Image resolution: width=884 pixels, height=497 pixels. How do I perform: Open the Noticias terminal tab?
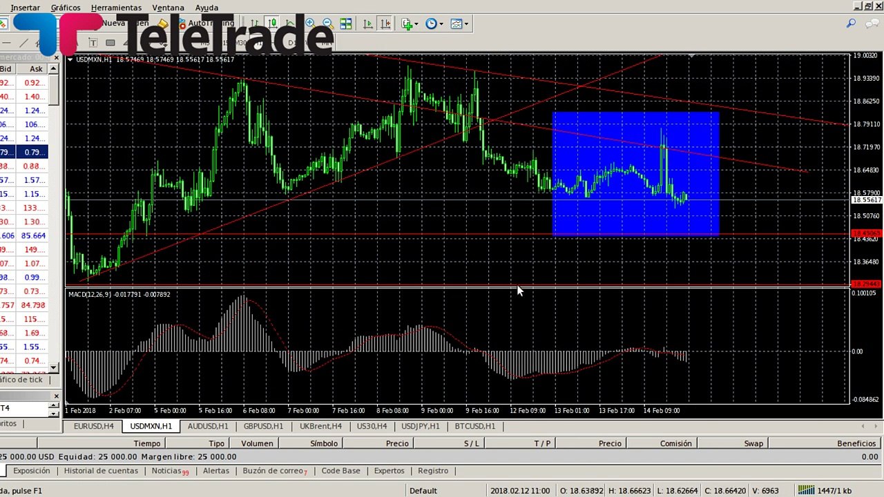[x=170, y=471]
